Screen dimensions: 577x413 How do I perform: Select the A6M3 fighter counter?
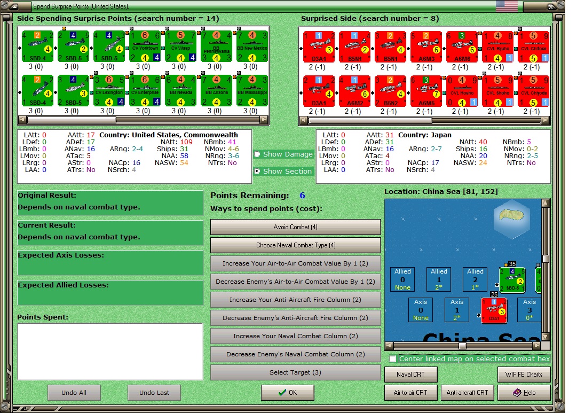(426, 47)
